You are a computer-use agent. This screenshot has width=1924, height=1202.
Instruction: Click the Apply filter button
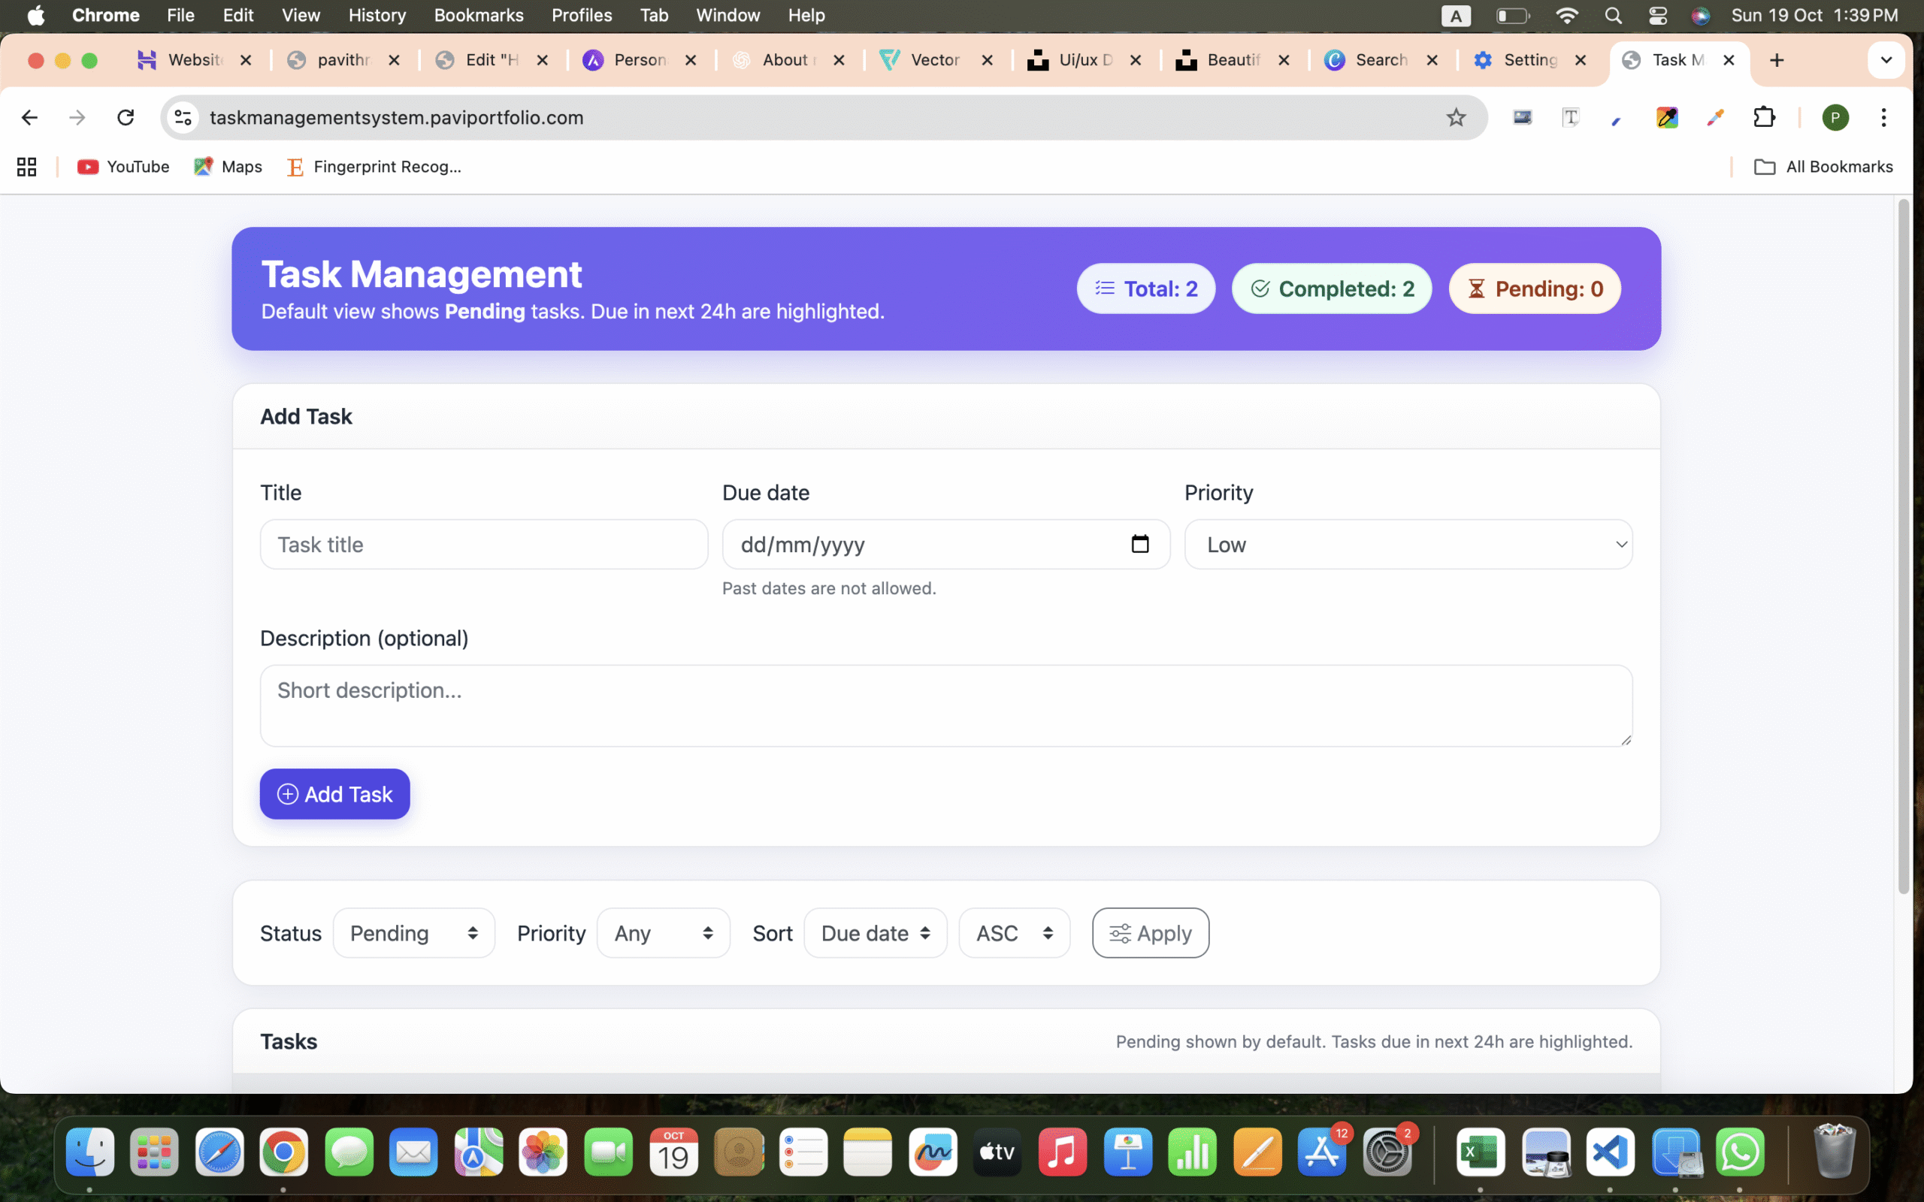coord(1150,932)
